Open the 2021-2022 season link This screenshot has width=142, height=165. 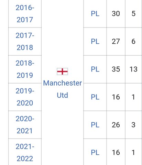(25, 152)
